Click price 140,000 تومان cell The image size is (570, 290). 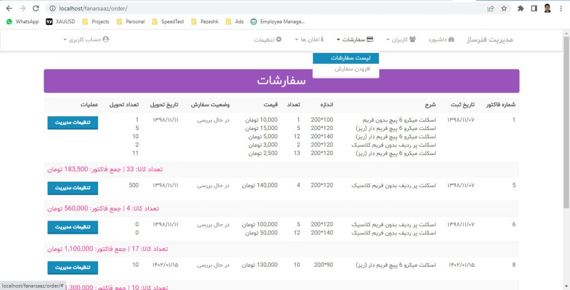point(260,186)
